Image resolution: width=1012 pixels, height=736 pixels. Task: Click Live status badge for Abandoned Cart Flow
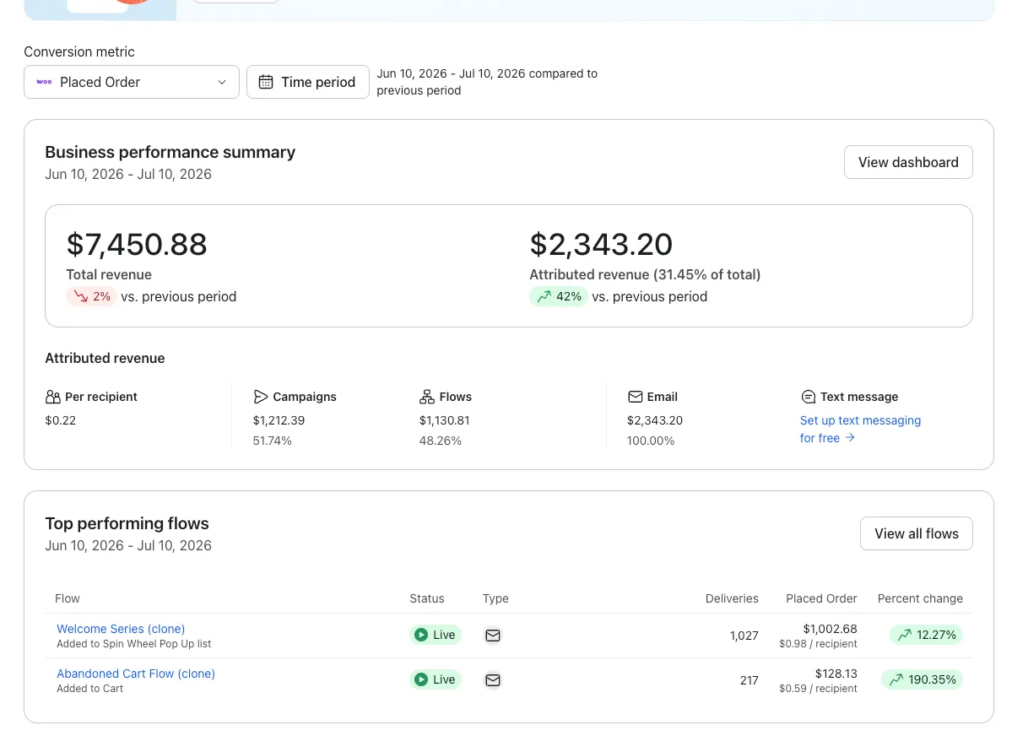coord(436,679)
